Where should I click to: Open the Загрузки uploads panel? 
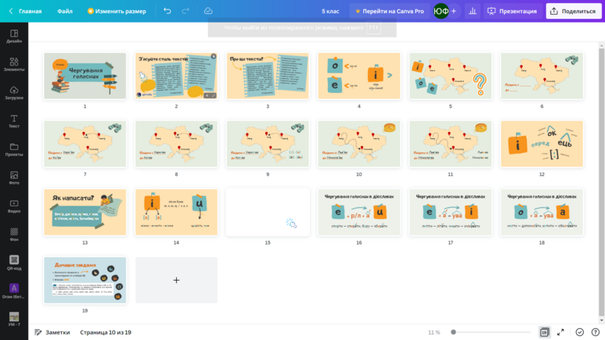click(14, 93)
